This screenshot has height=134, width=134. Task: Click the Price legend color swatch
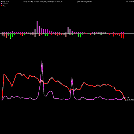2,6
